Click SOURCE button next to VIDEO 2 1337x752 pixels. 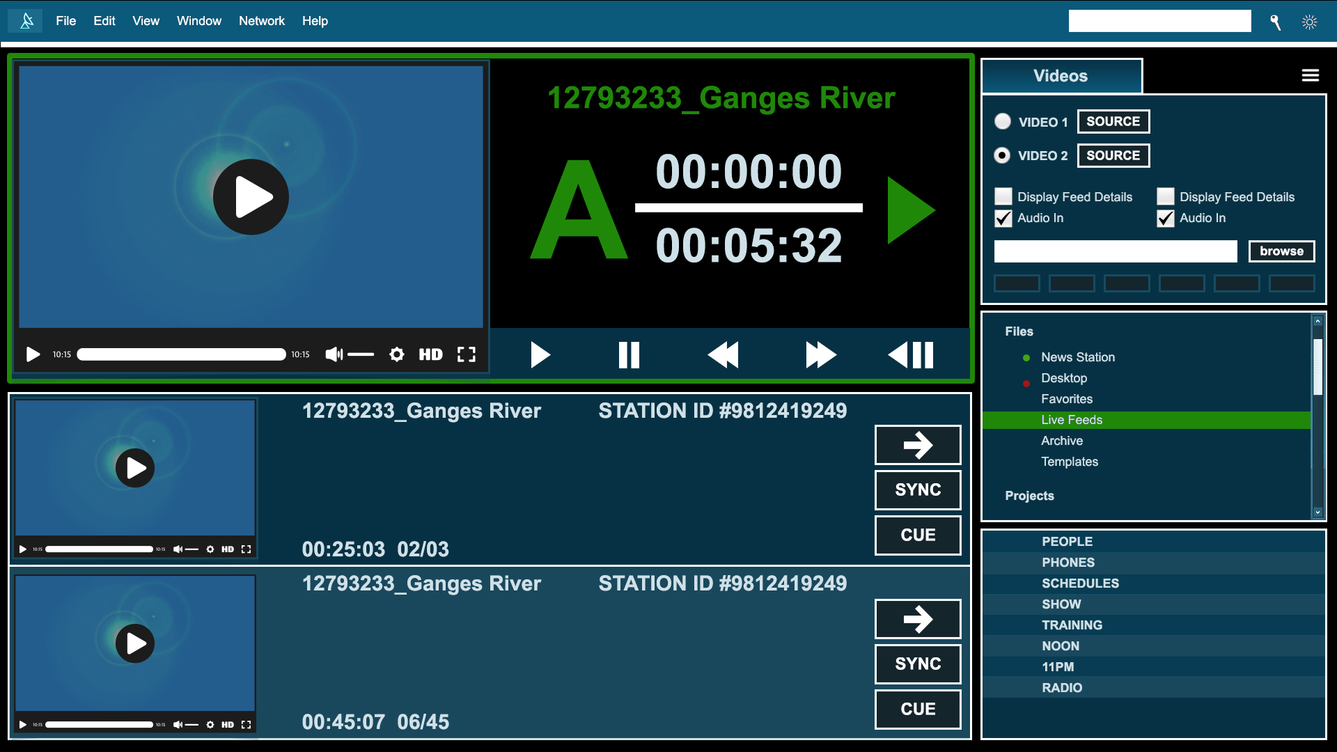1113,155
